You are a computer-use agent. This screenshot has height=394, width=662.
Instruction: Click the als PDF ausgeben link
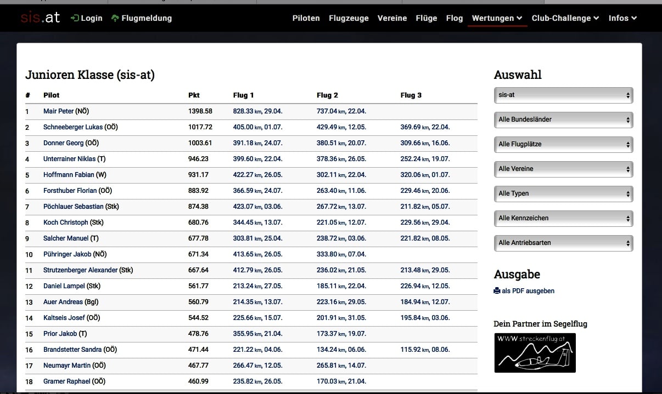point(528,291)
